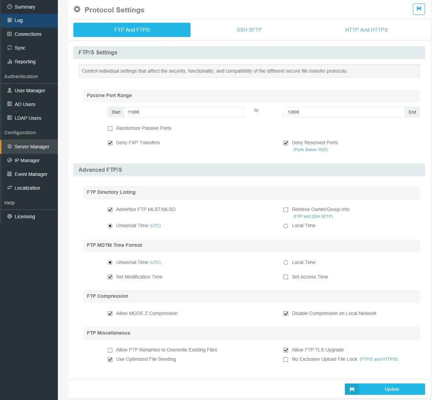Enable Allow FTP Renames to Overwrite checkbox
The width and height of the screenshot is (432, 400).
pos(110,350)
